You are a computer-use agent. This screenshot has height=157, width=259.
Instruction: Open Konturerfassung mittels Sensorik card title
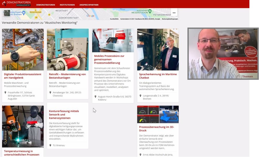(x=64, y=114)
